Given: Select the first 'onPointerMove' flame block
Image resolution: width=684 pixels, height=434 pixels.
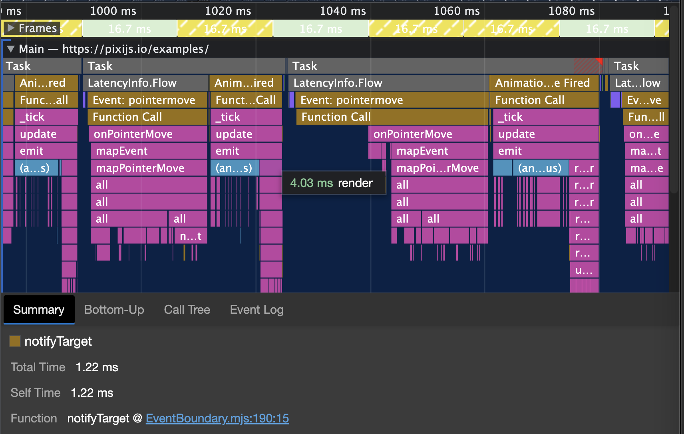Looking at the screenshot, I should [x=148, y=134].
